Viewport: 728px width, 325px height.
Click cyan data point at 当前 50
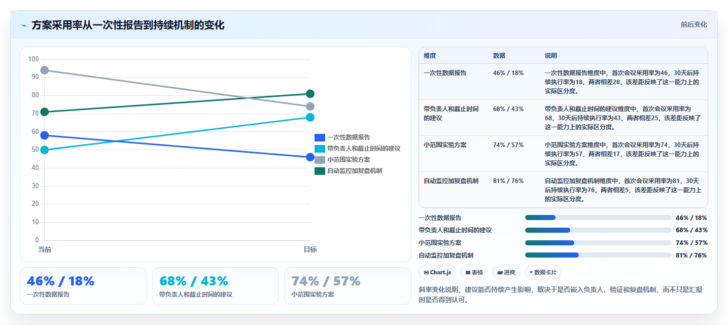(x=45, y=150)
